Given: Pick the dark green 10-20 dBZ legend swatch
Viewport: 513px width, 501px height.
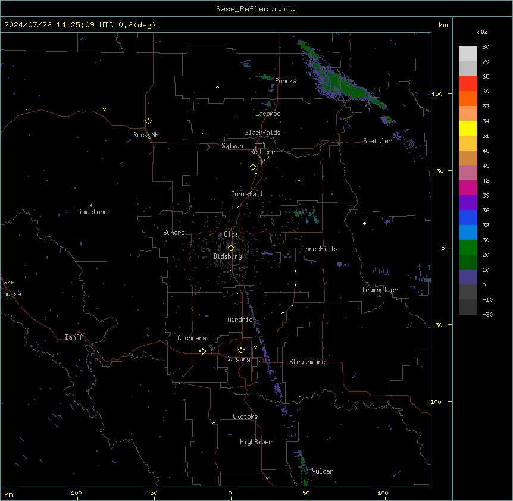Looking at the screenshot, I should (468, 262).
